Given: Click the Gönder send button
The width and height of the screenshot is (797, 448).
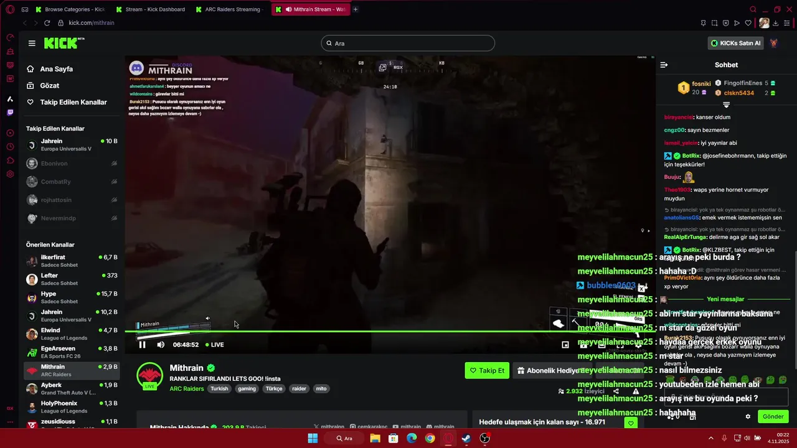Looking at the screenshot, I should (x=773, y=416).
